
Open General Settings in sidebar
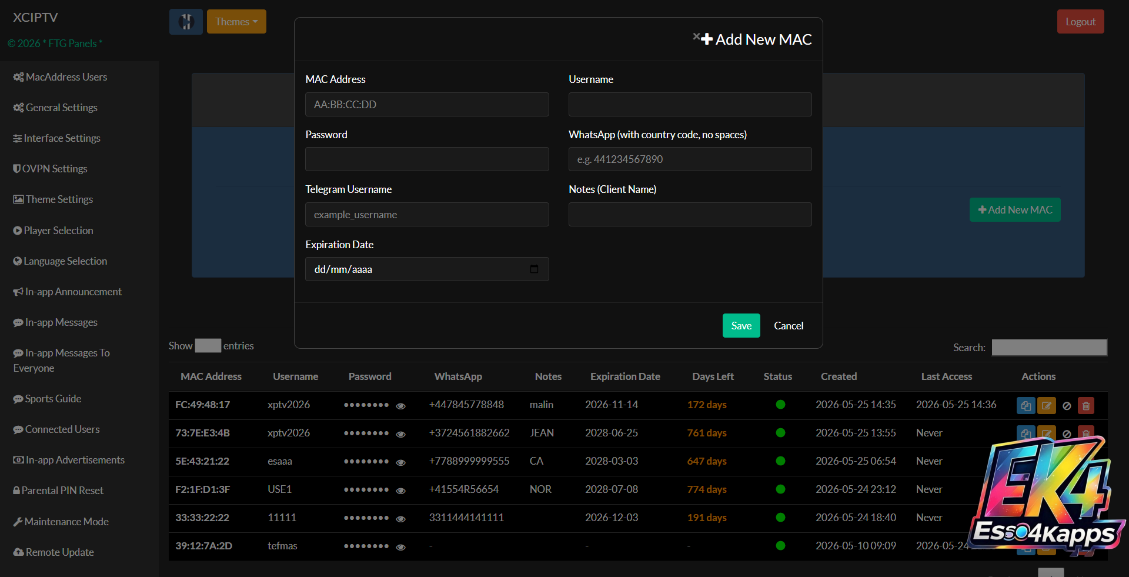55,108
